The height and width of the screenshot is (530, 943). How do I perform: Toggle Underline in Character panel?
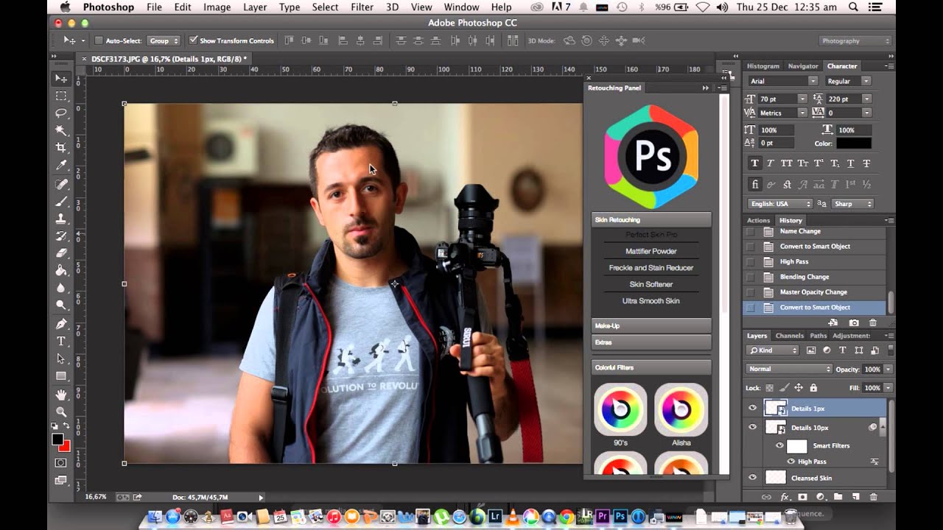[850, 163]
